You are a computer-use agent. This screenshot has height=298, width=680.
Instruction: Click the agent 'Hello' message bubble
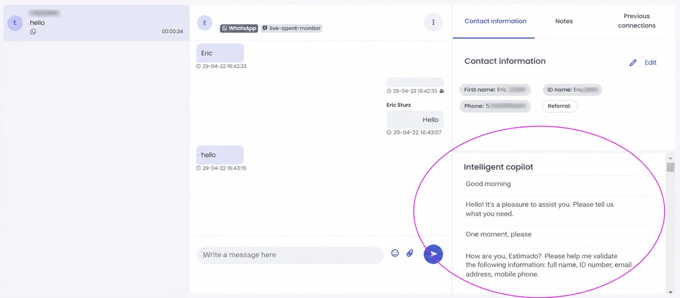pos(415,120)
